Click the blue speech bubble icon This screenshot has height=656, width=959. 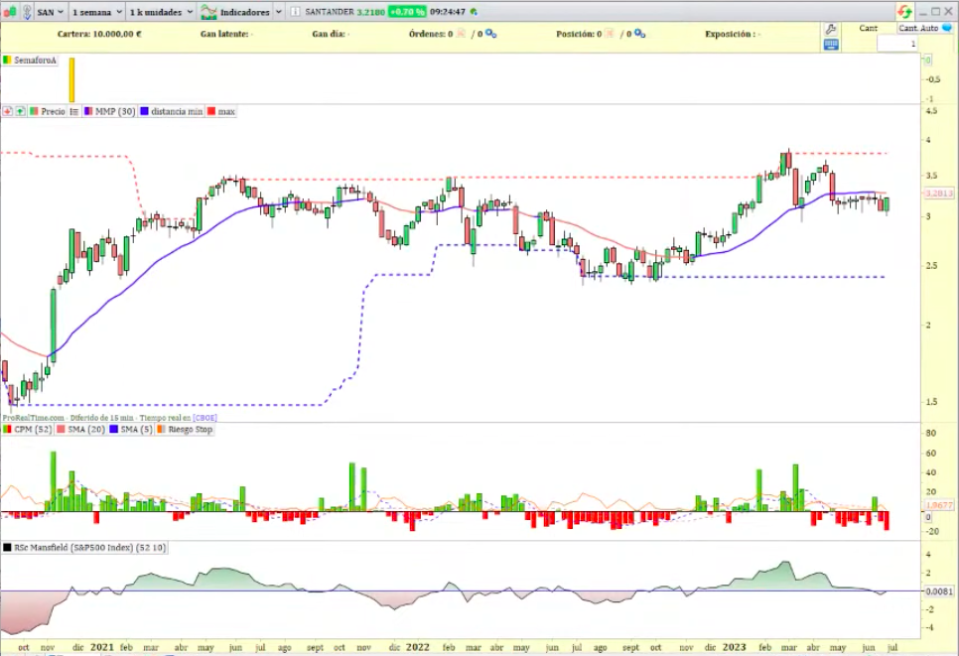(947, 28)
